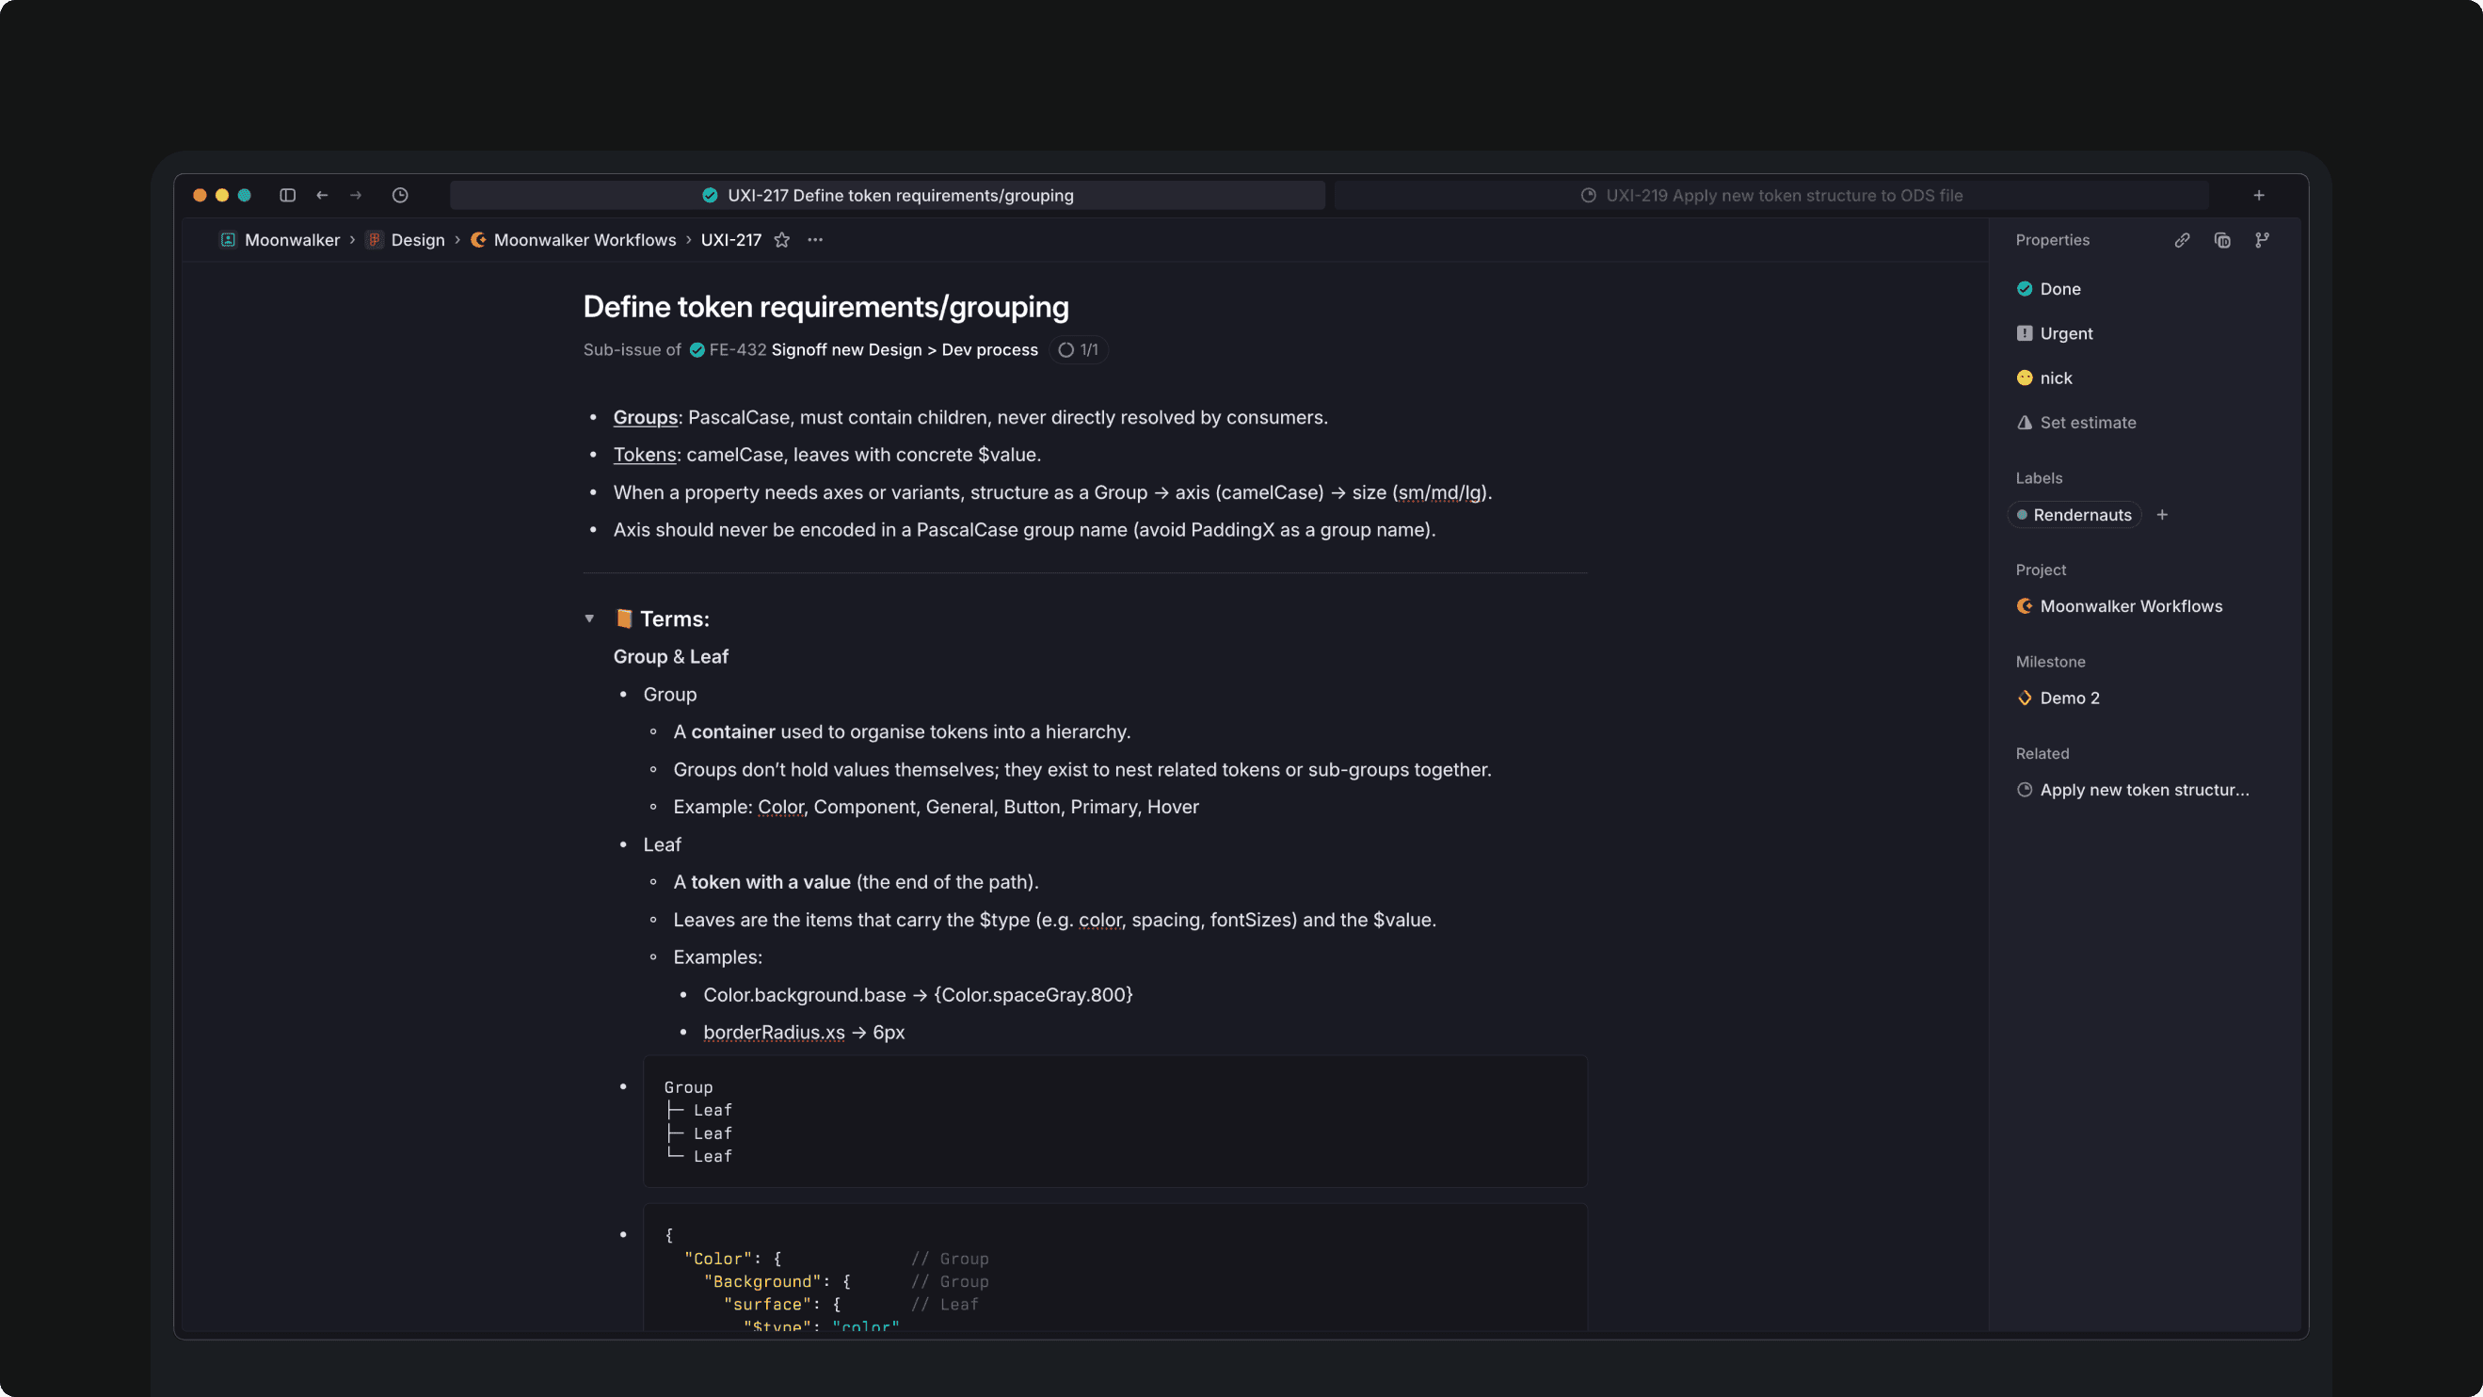Select the UXI-217 Define token tab

887,195
